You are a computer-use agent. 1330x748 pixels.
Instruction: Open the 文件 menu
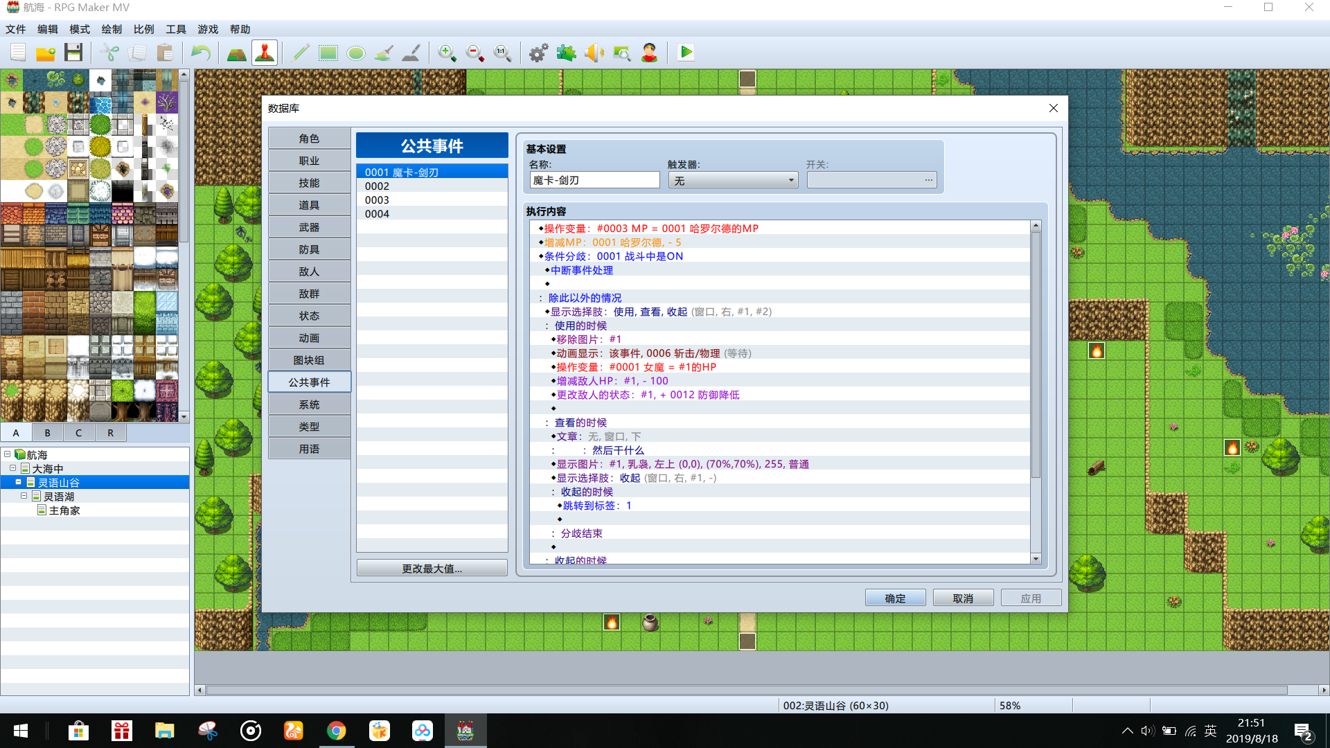(x=15, y=29)
